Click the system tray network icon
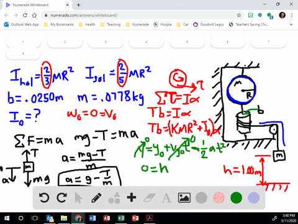This screenshot has width=298, height=224. [274, 218]
